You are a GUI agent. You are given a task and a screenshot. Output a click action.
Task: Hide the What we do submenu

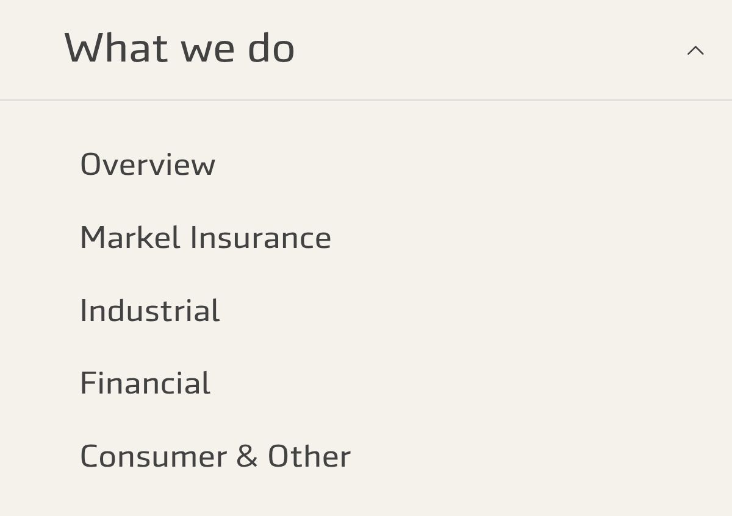(695, 51)
